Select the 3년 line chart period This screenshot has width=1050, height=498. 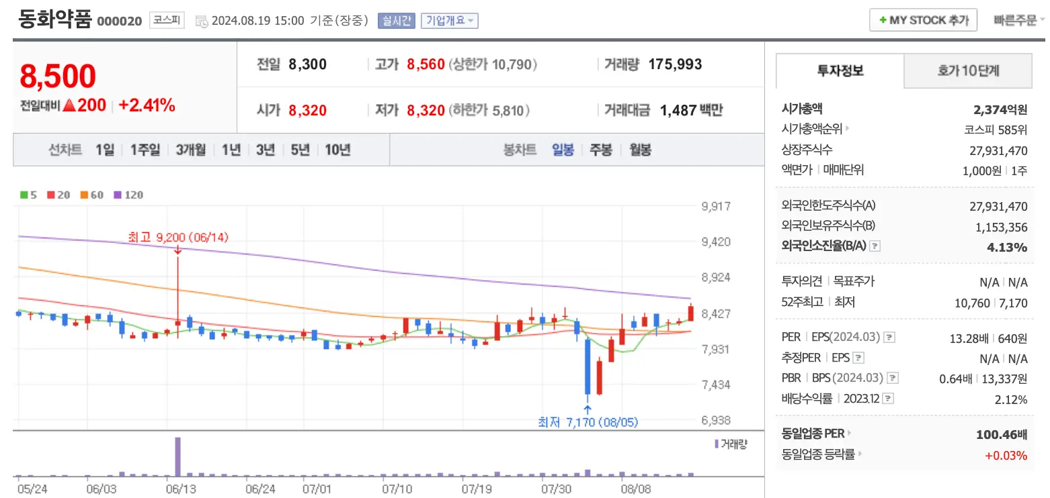pyautogui.click(x=266, y=150)
